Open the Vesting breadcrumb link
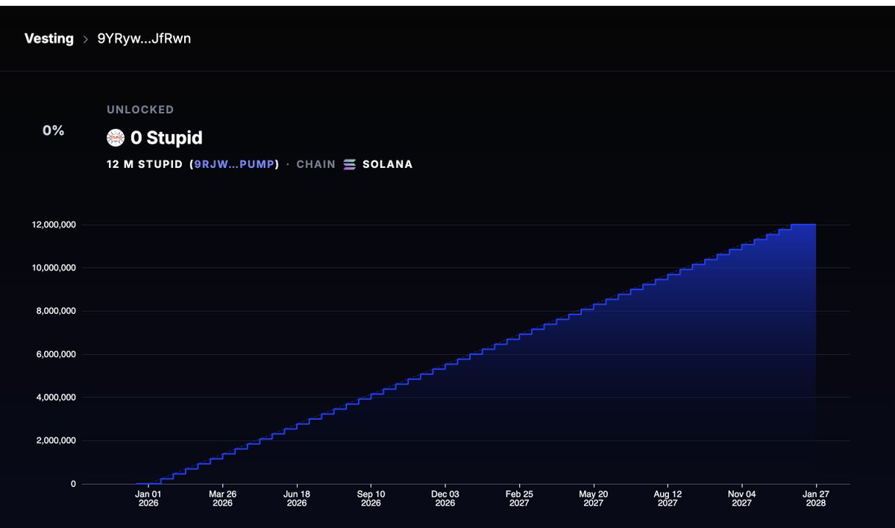The image size is (895, 528). [x=49, y=39]
